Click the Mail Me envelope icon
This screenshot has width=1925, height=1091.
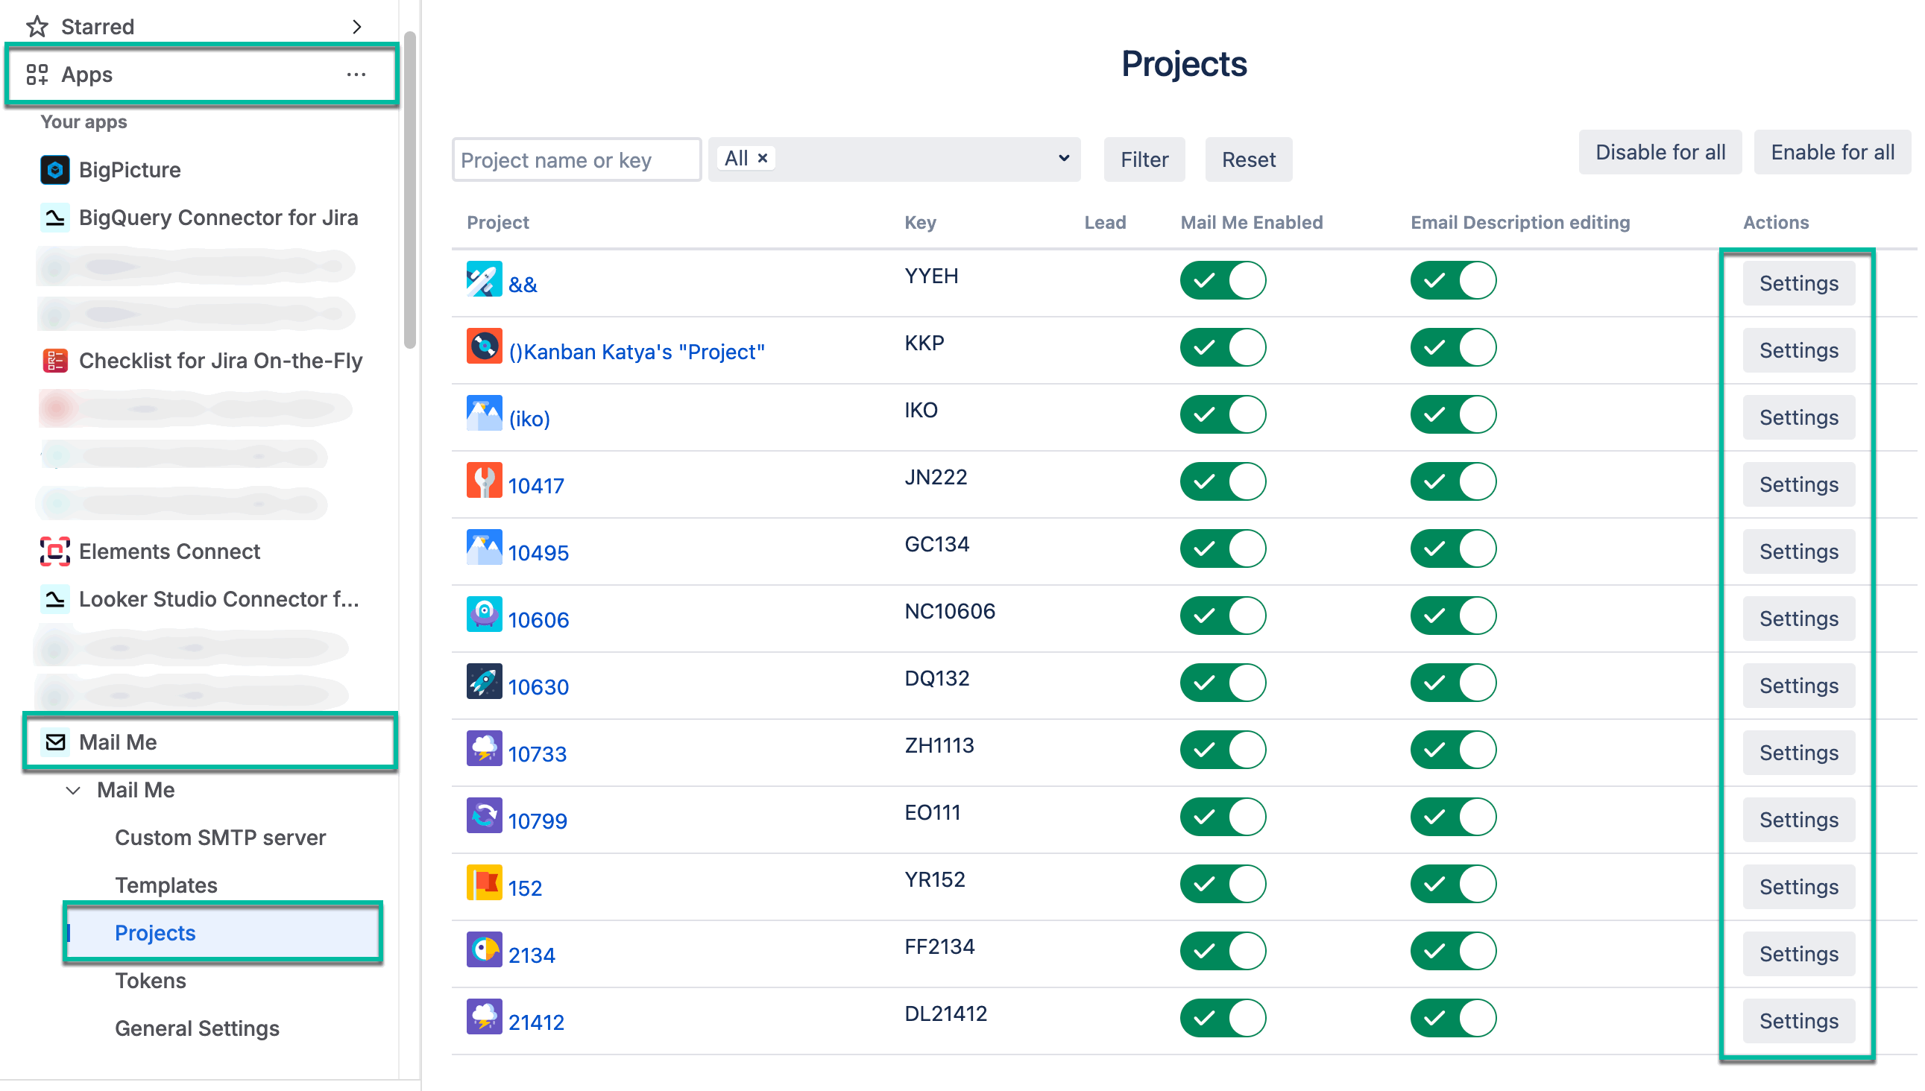pyautogui.click(x=54, y=741)
